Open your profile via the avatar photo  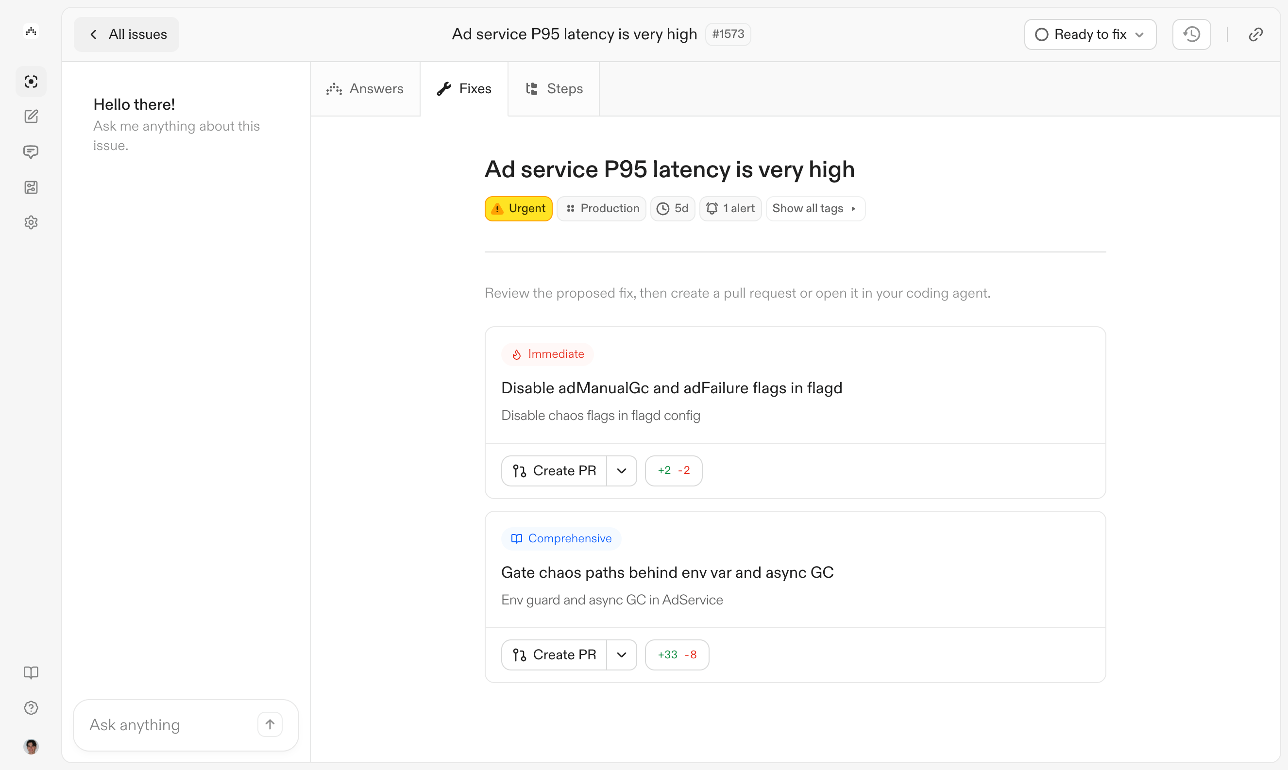(x=31, y=746)
